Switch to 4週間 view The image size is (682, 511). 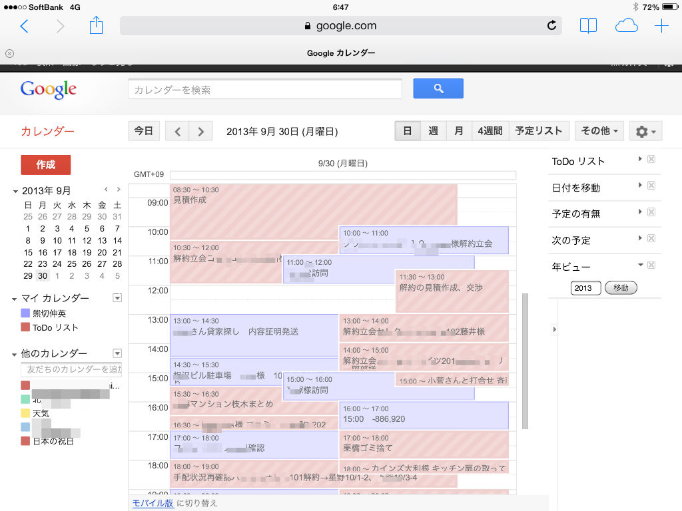click(490, 131)
